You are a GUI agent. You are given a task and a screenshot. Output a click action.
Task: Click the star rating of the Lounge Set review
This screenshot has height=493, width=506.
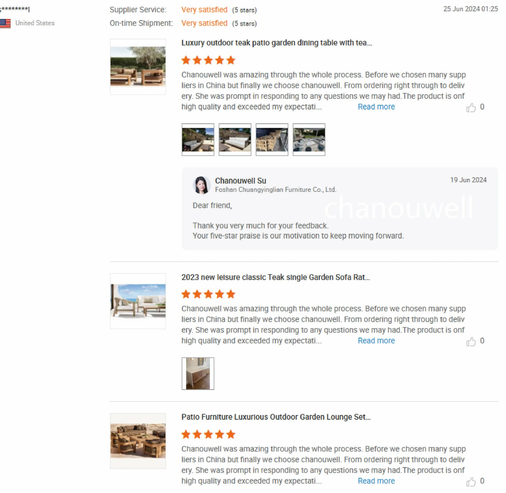coord(208,434)
